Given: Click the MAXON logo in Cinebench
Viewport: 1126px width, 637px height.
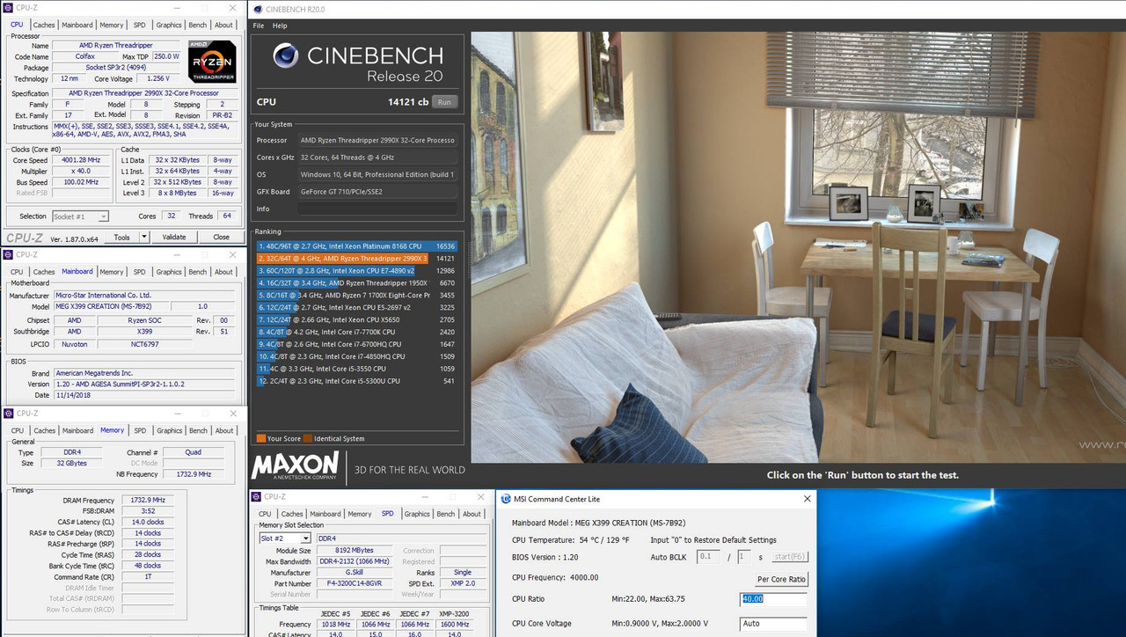Looking at the screenshot, I should [x=296, y=465].
